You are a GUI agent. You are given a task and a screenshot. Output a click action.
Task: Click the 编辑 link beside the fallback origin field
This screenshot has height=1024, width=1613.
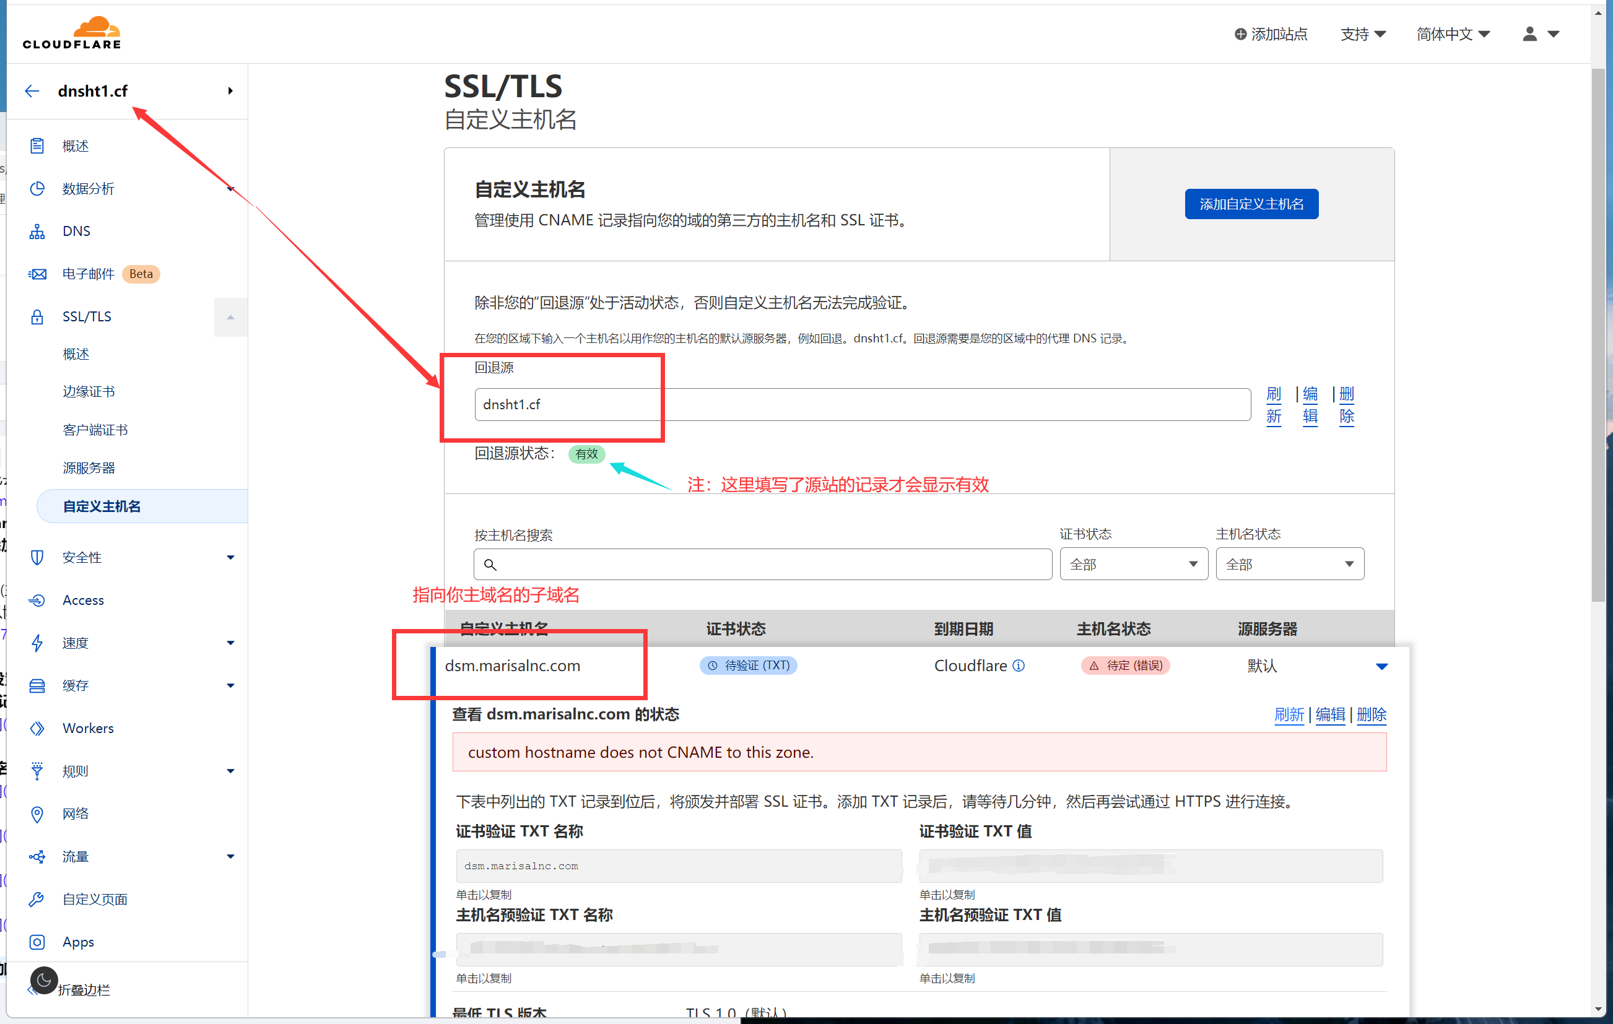point(1310,404)
